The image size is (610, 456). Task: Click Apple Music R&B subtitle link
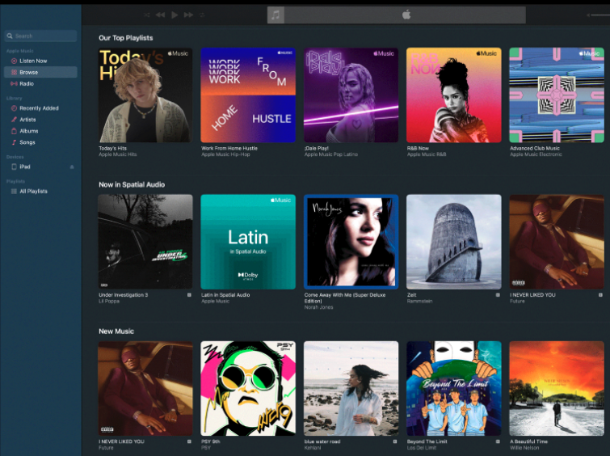point(427,154)
